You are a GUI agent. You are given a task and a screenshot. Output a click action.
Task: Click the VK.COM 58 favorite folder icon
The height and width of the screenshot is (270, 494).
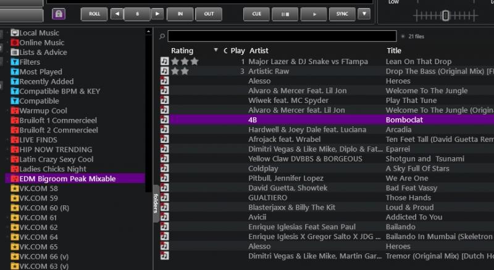(14, 189)
